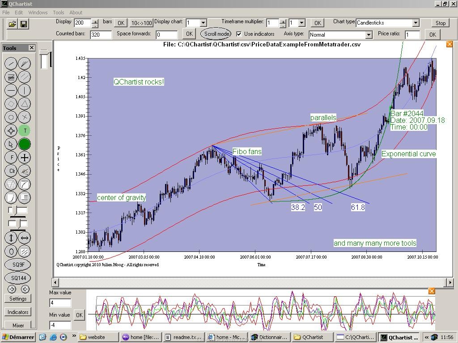Click OK next to Price ratio
458x343 pixels.
pos(433,34)
